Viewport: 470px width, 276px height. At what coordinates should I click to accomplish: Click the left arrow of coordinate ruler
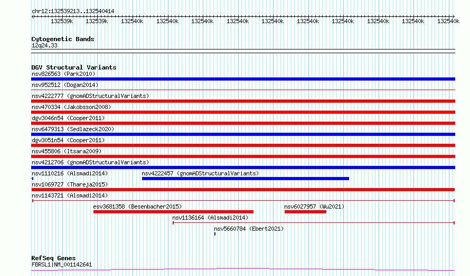[33, 16]
